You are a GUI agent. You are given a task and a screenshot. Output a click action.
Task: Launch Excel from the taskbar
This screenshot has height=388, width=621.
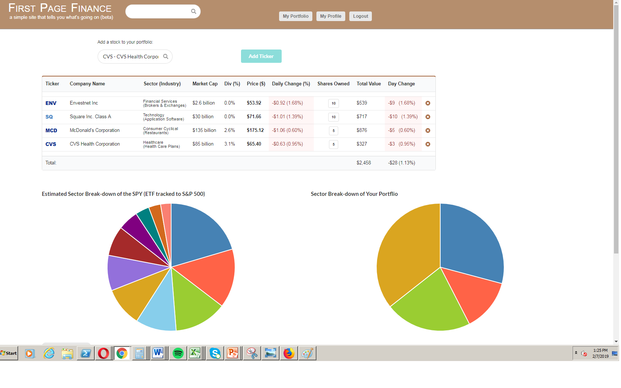coord(196,353)
